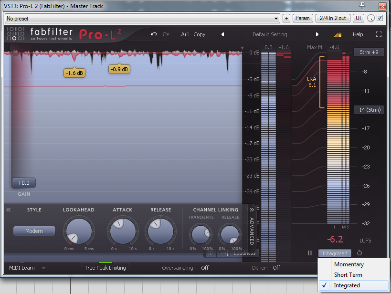The image size is (391, 294).
Task: Change the Dither Off setting
Action: pos(276,268)
